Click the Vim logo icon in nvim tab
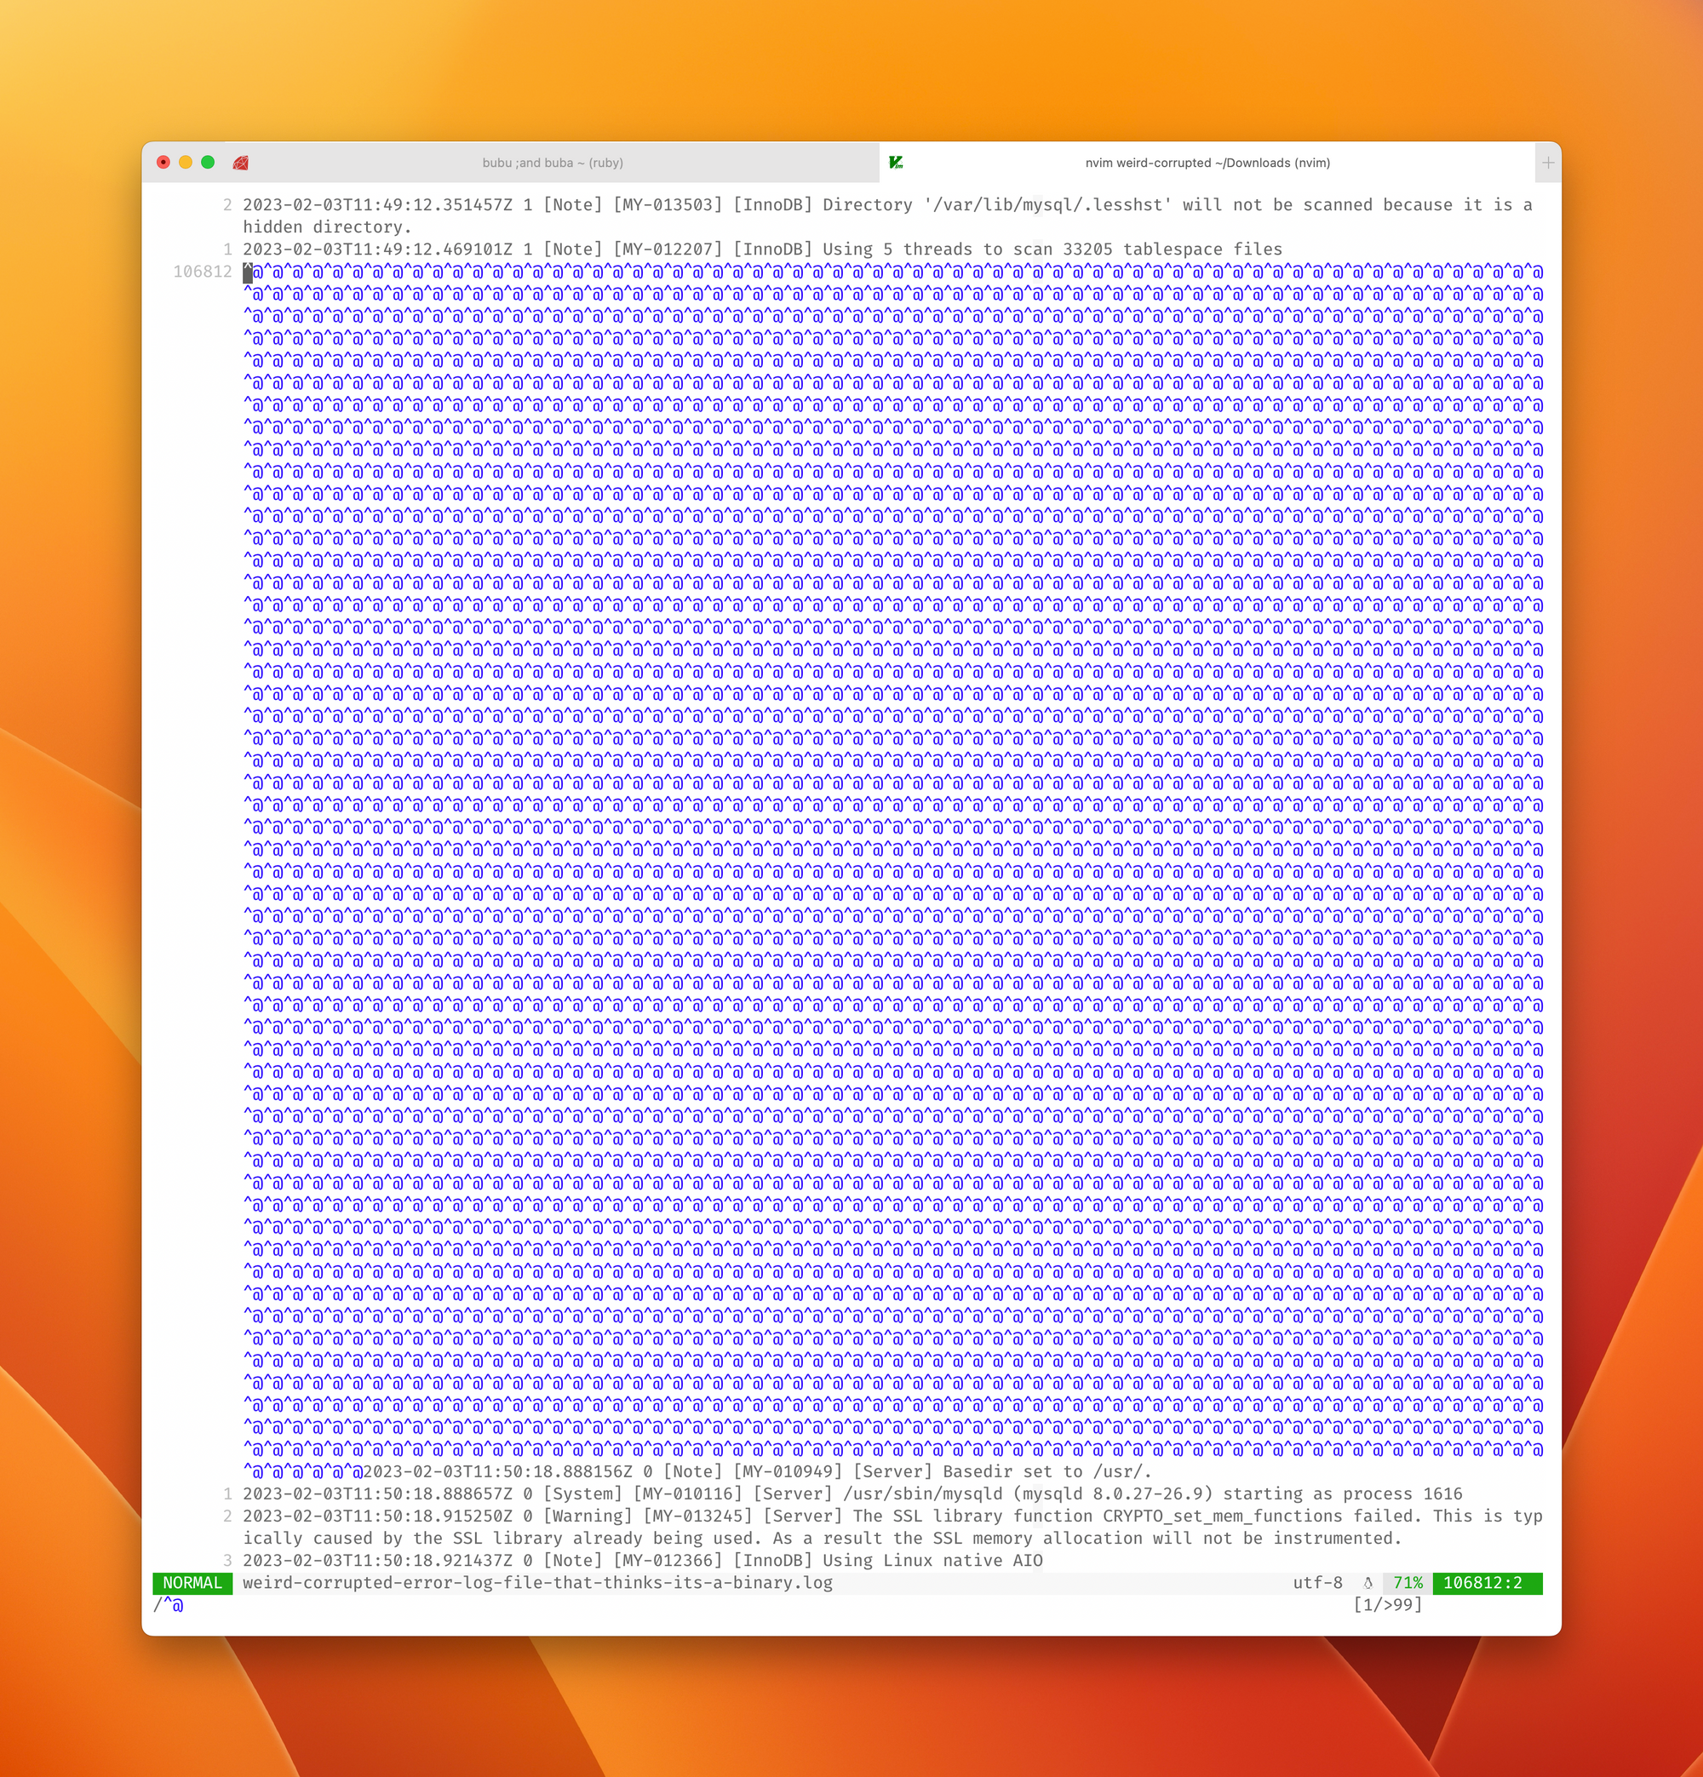Viewport: 1703px width, 1777px height. (x=896, y=163)
